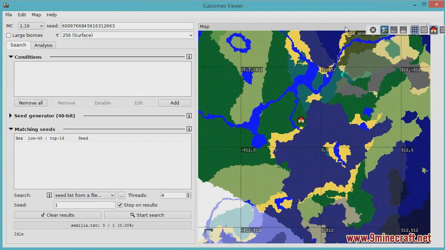445x250 pixels.
Task: Open Matching seeds info icon
Action: coord(189,129)
